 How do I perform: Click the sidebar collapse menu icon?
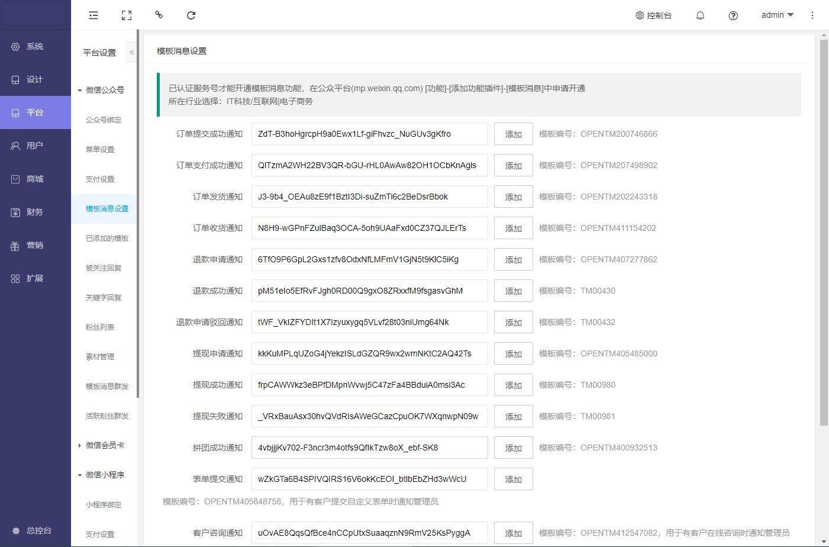93,15
